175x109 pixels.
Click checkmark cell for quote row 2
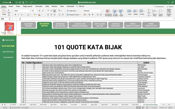pyautogui.click(x=34, y=67)
